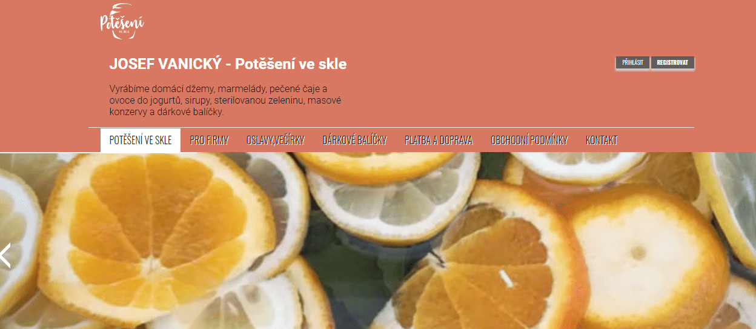Open the Pro firmy menu item
Screen dimensions: 756x329
[210, 141]
